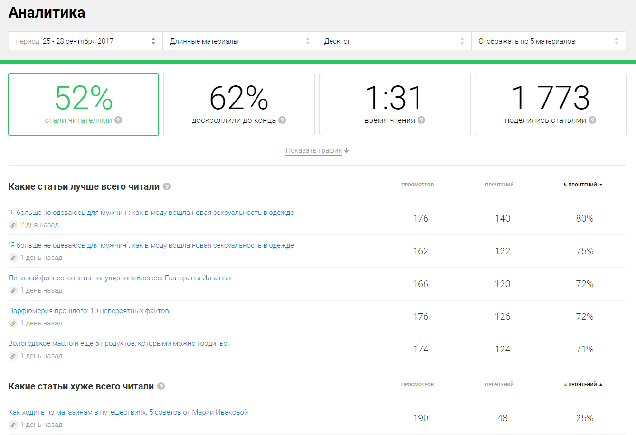Select the '62% доскроллили до конца' card
Screen dimensions: 636x435
pos(239,104)
